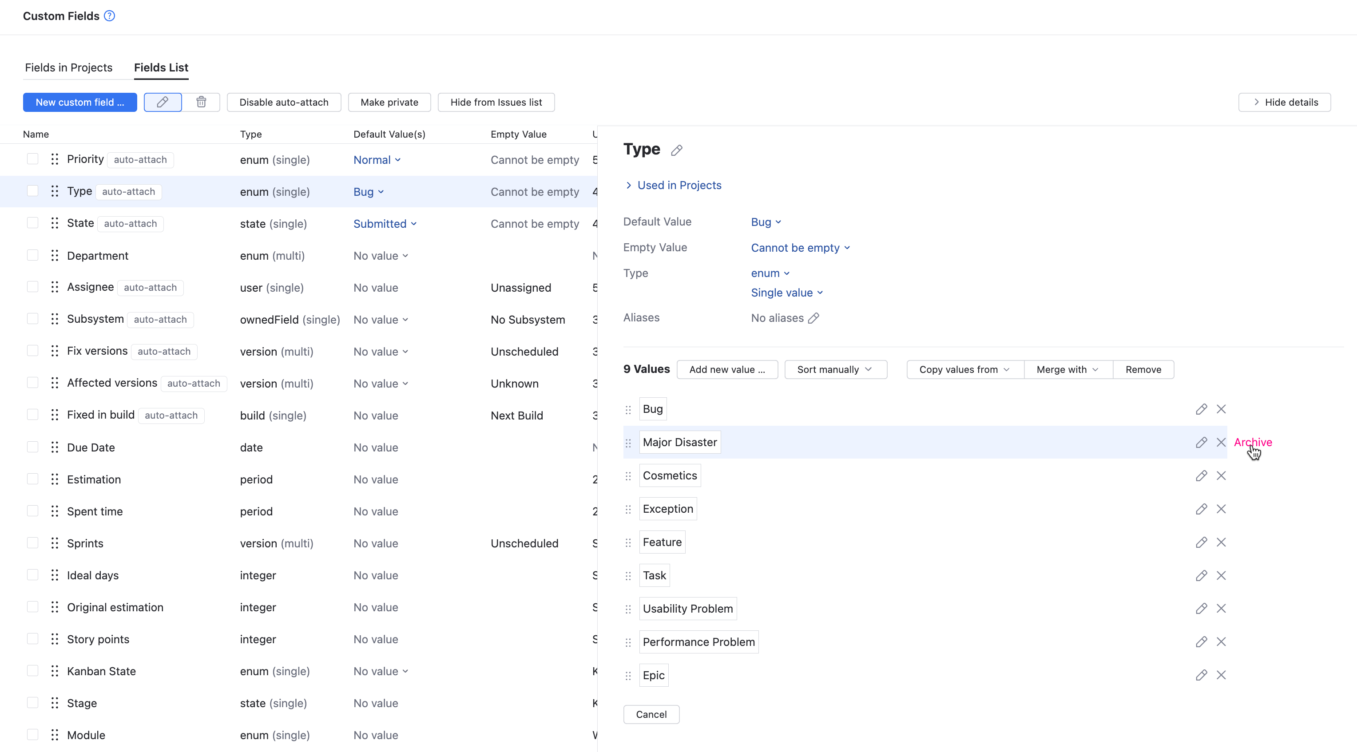Click the Archive link on Major Disaster
This screenshot has height=752, width=1357.
click(1253, 442)
